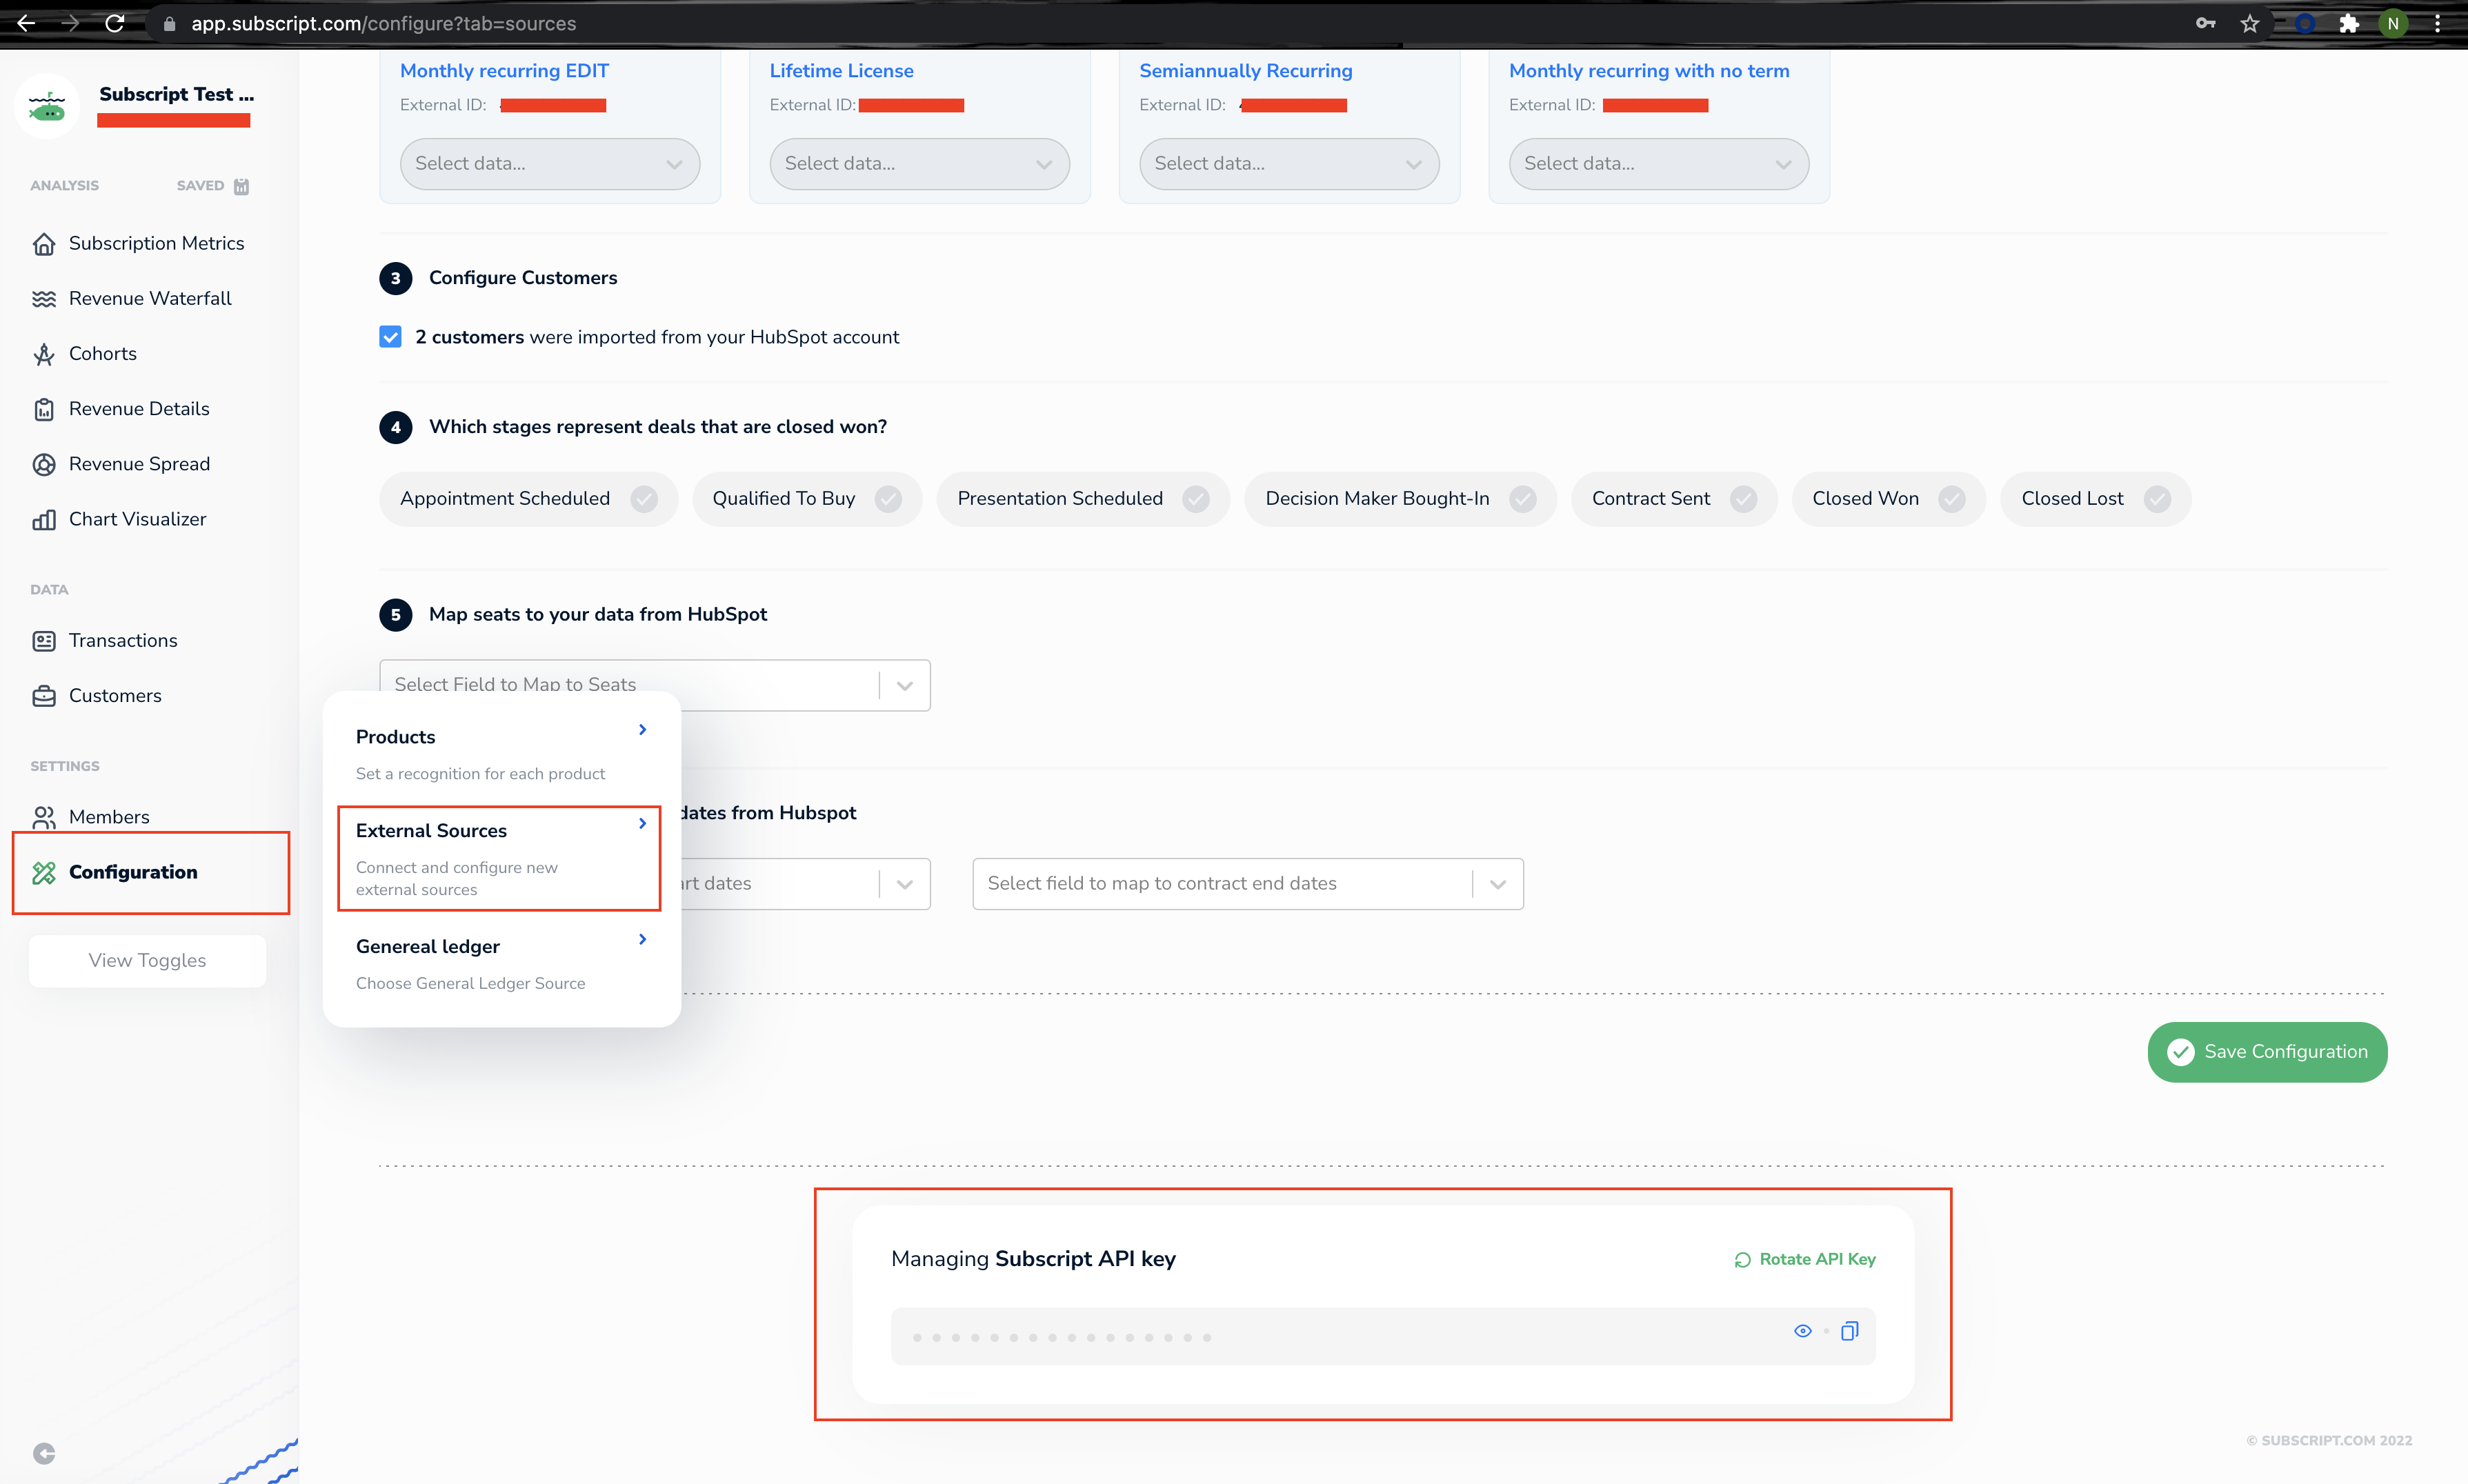
Task: Open the Chrome three-dot menu
Action: pyautogui.click(x=2438, y=23)
